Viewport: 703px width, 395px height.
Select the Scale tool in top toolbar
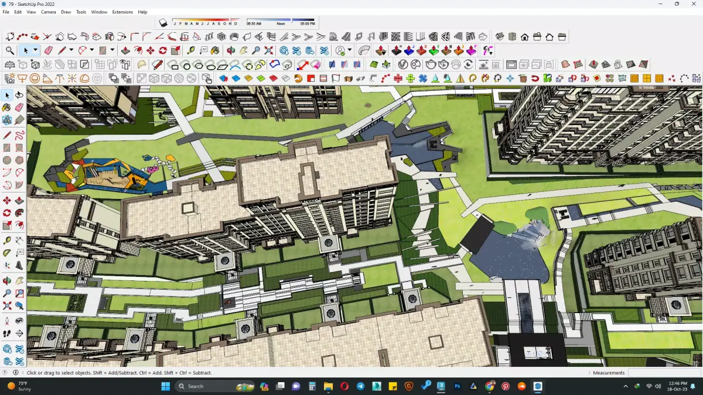click(x=175, y=51)
